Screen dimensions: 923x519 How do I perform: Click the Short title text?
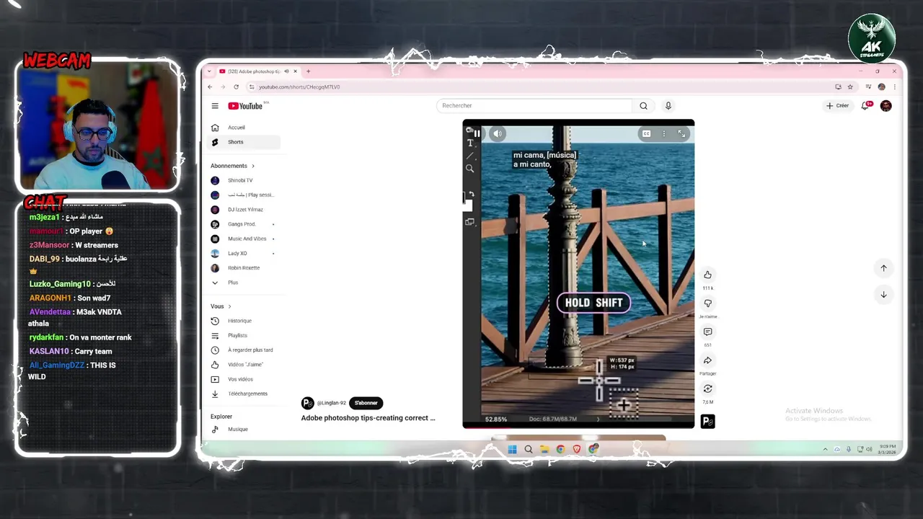point(368,418)
